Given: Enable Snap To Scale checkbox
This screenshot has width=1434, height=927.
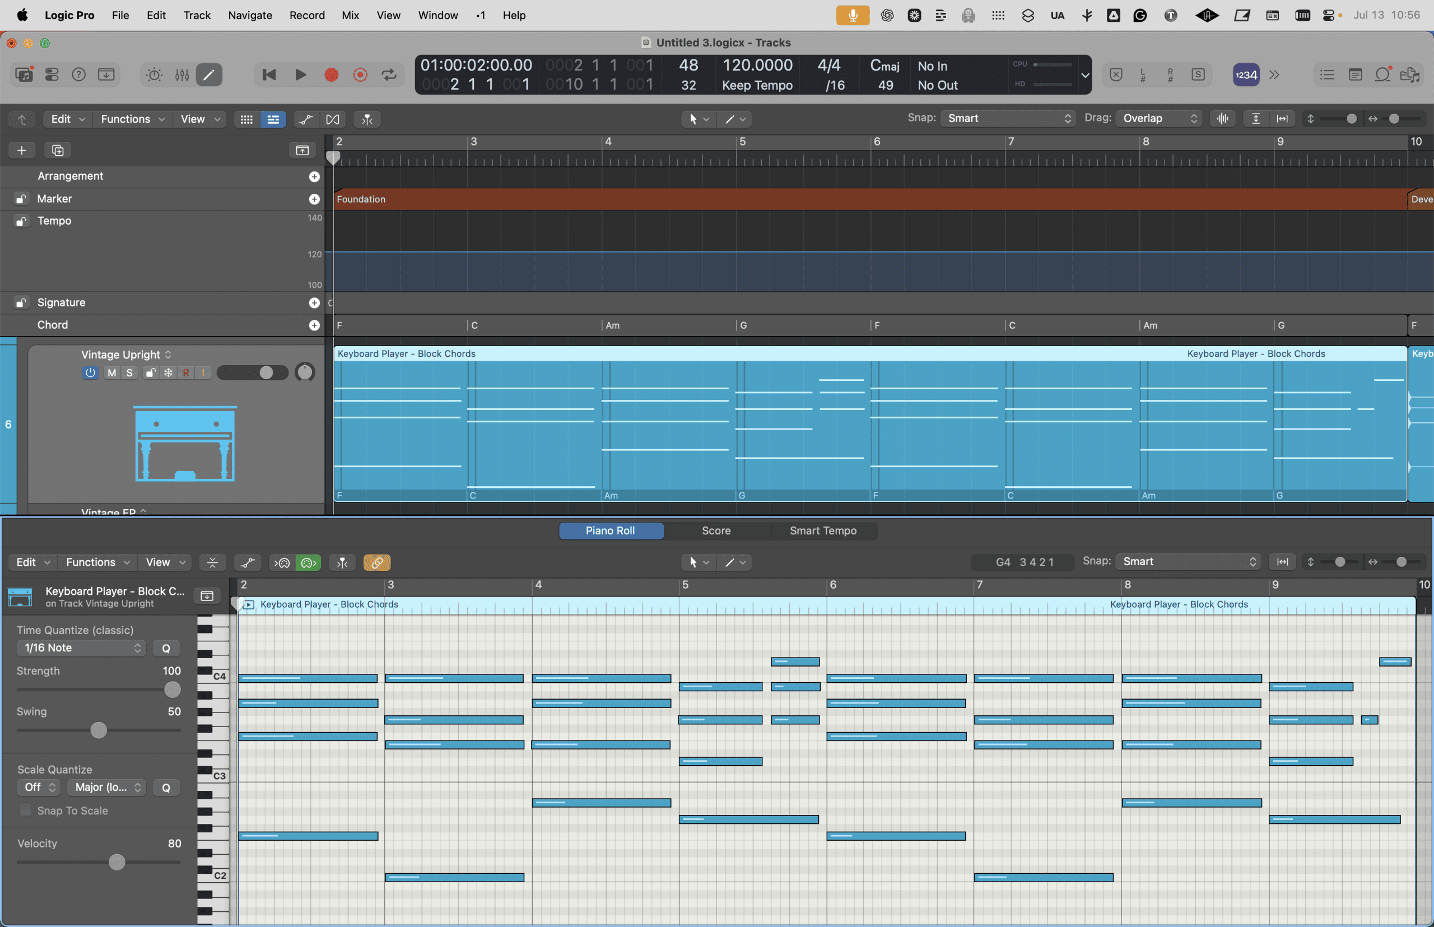Looking at the screenshot, I should [25, 810].
